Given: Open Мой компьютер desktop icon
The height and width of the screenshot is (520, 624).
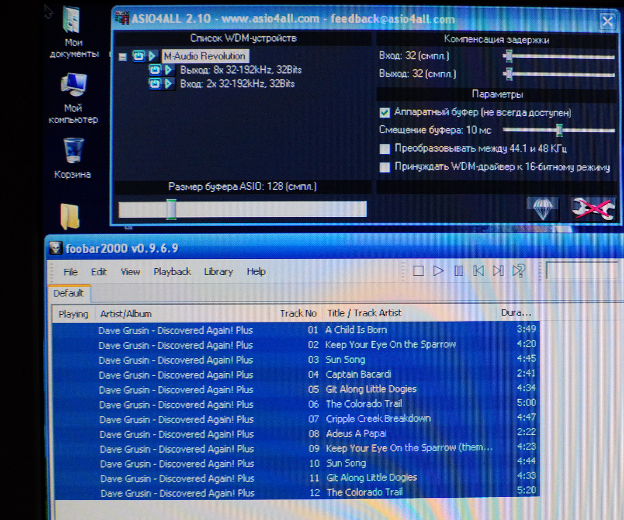Looking at the screenshot, I should 73,98.
